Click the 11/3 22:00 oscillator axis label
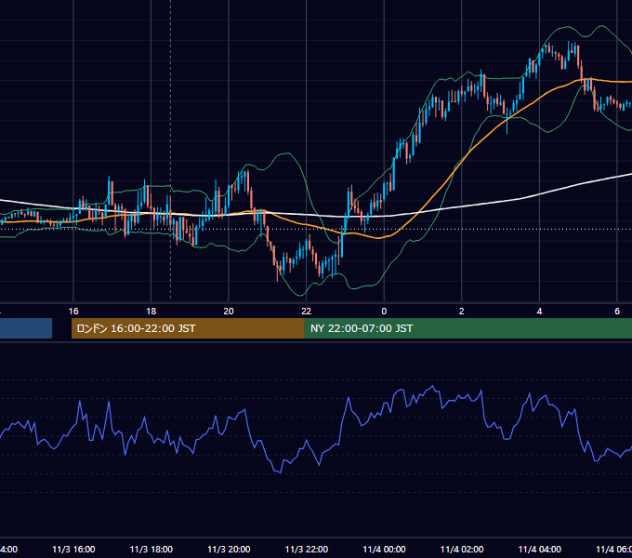The image size is (632, 558). coord(307,549)
